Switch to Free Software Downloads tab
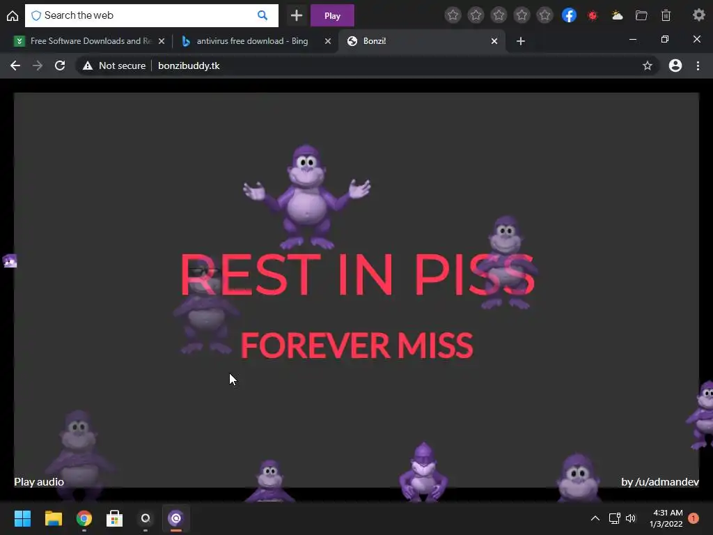 tap(90, 41)
